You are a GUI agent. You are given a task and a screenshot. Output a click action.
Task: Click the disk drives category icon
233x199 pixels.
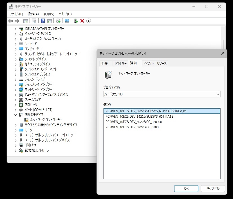pyautogui.click(x=21, y=80)
